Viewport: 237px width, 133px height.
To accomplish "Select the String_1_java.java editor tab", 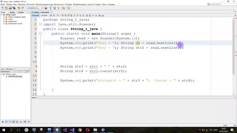I will click(x=41, y=12).
